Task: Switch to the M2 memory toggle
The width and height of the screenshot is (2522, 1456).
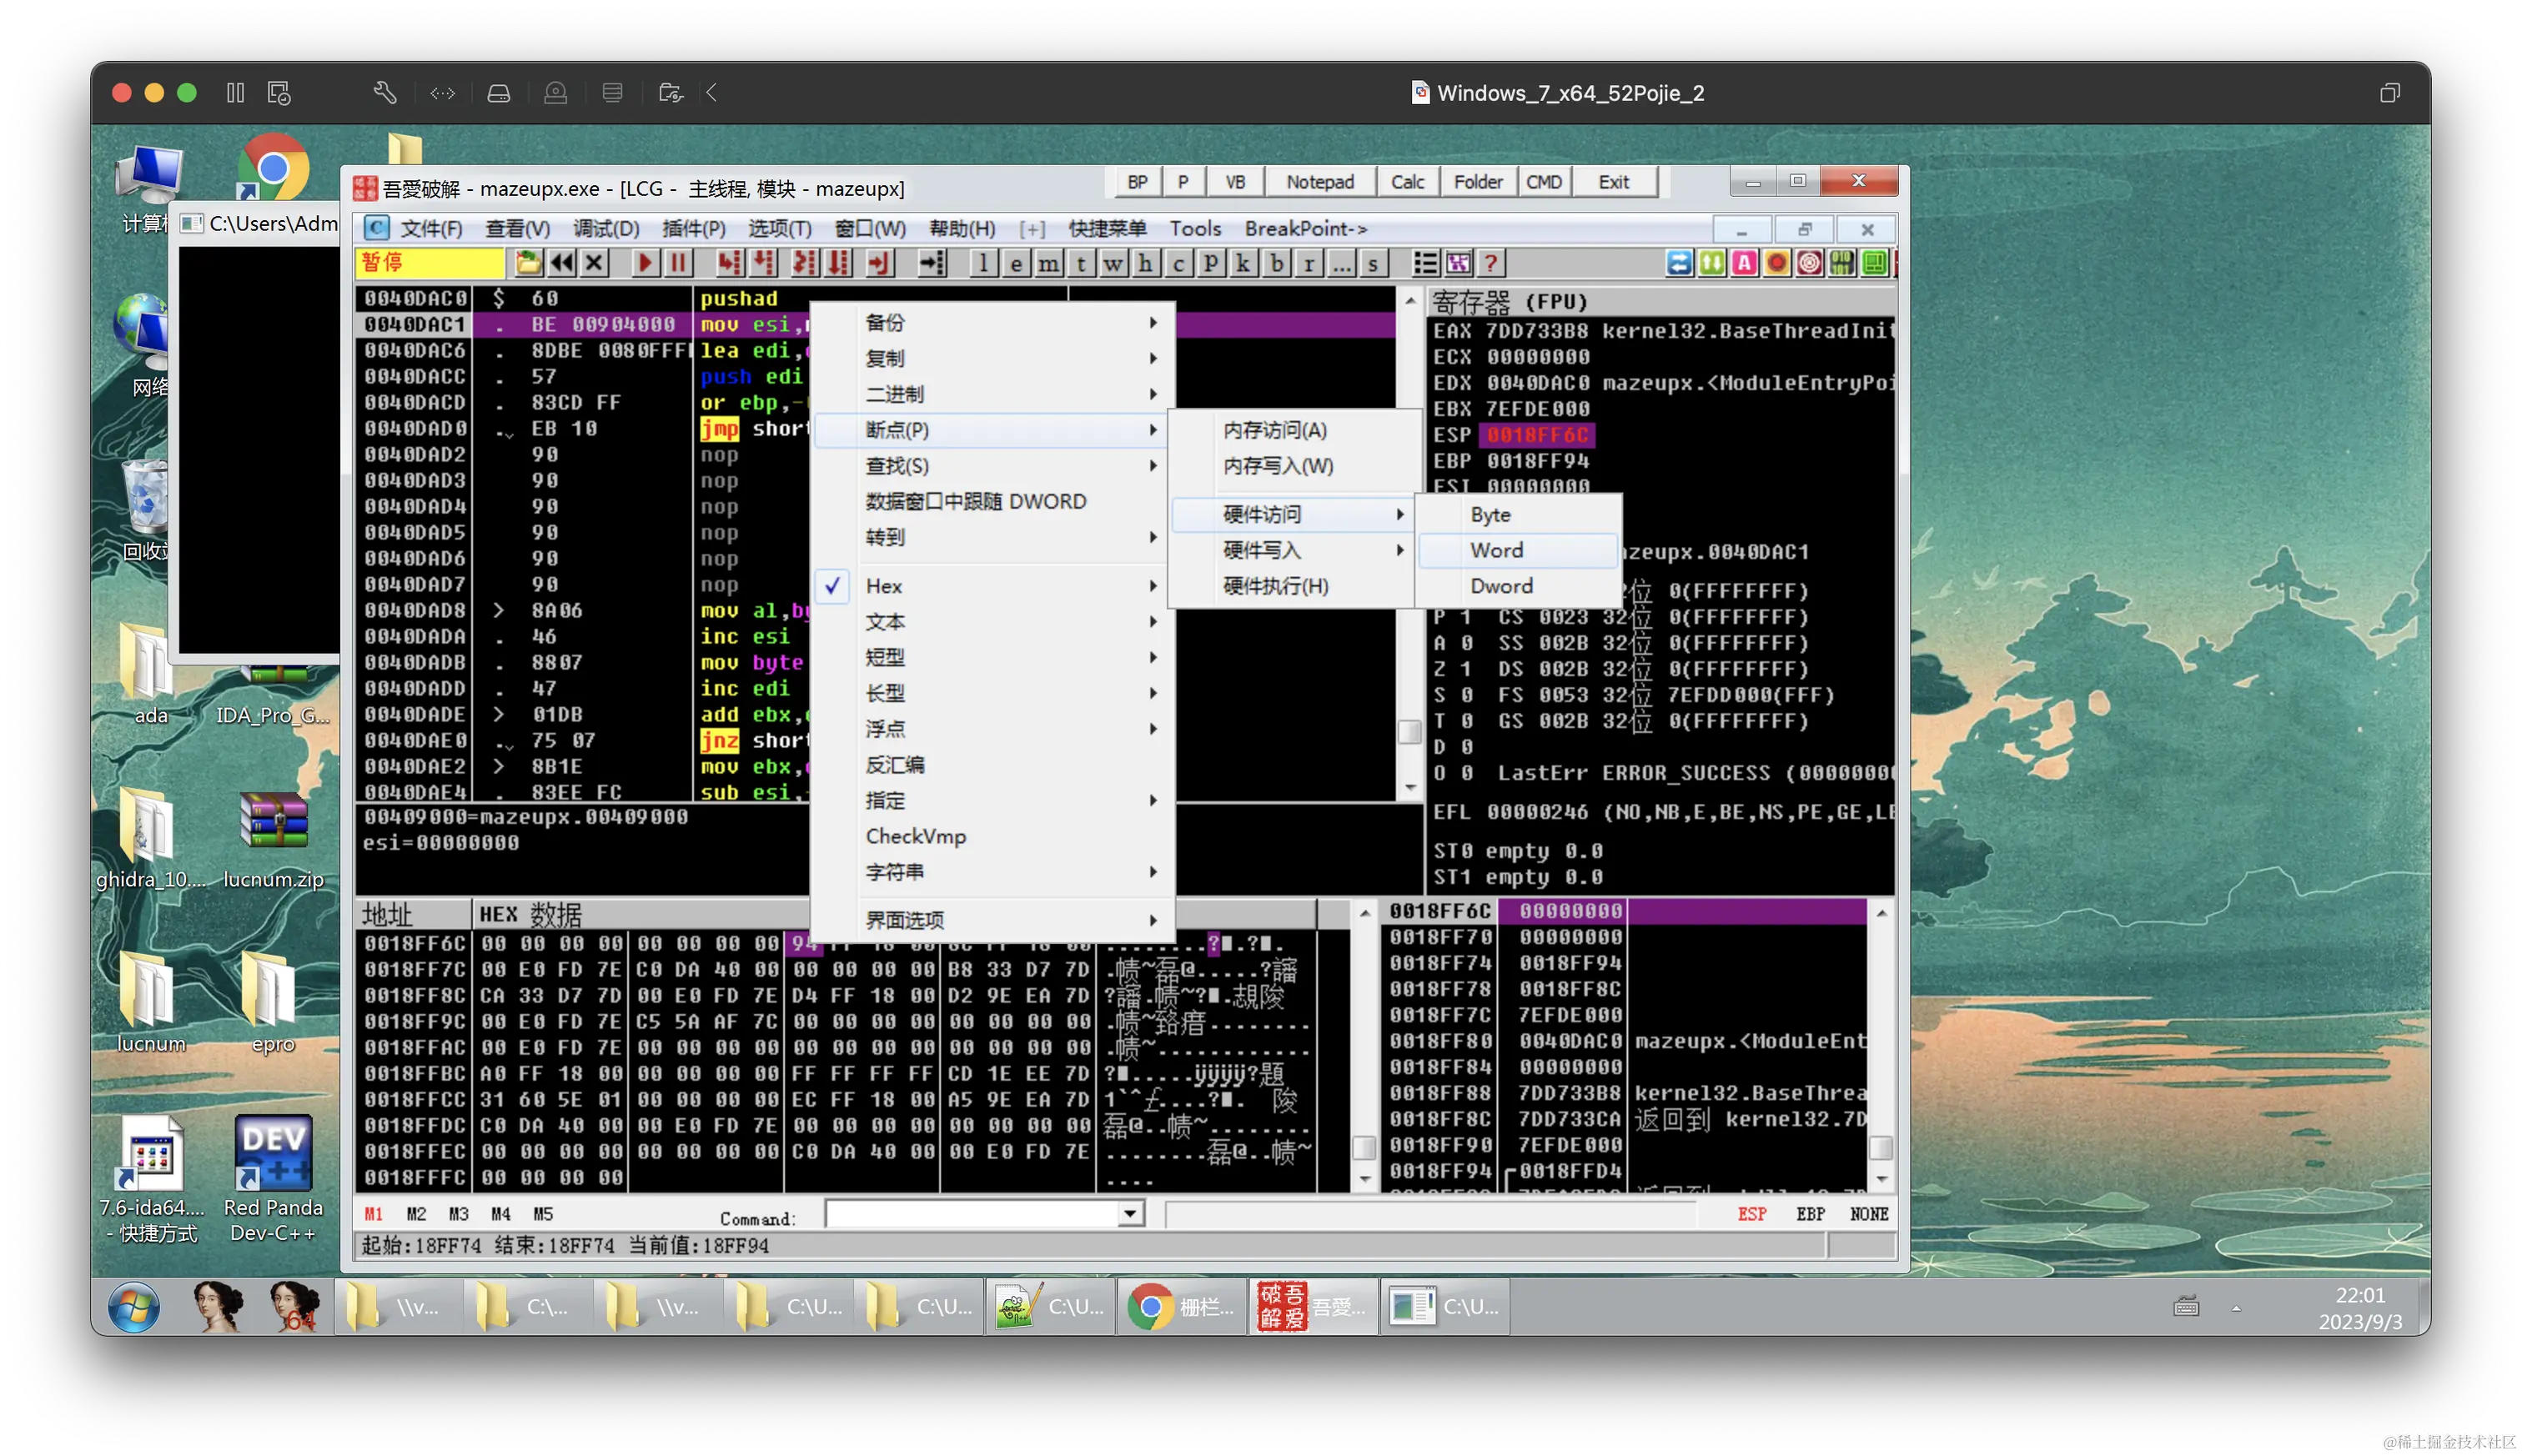Action: pyautogui.click(x=416, y=1214)
